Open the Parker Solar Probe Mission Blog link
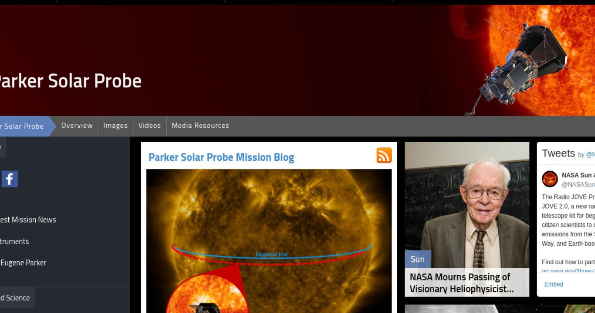 (221, 157)
